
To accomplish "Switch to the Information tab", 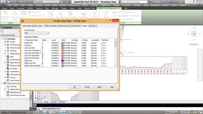I will (x=27, y=26).
